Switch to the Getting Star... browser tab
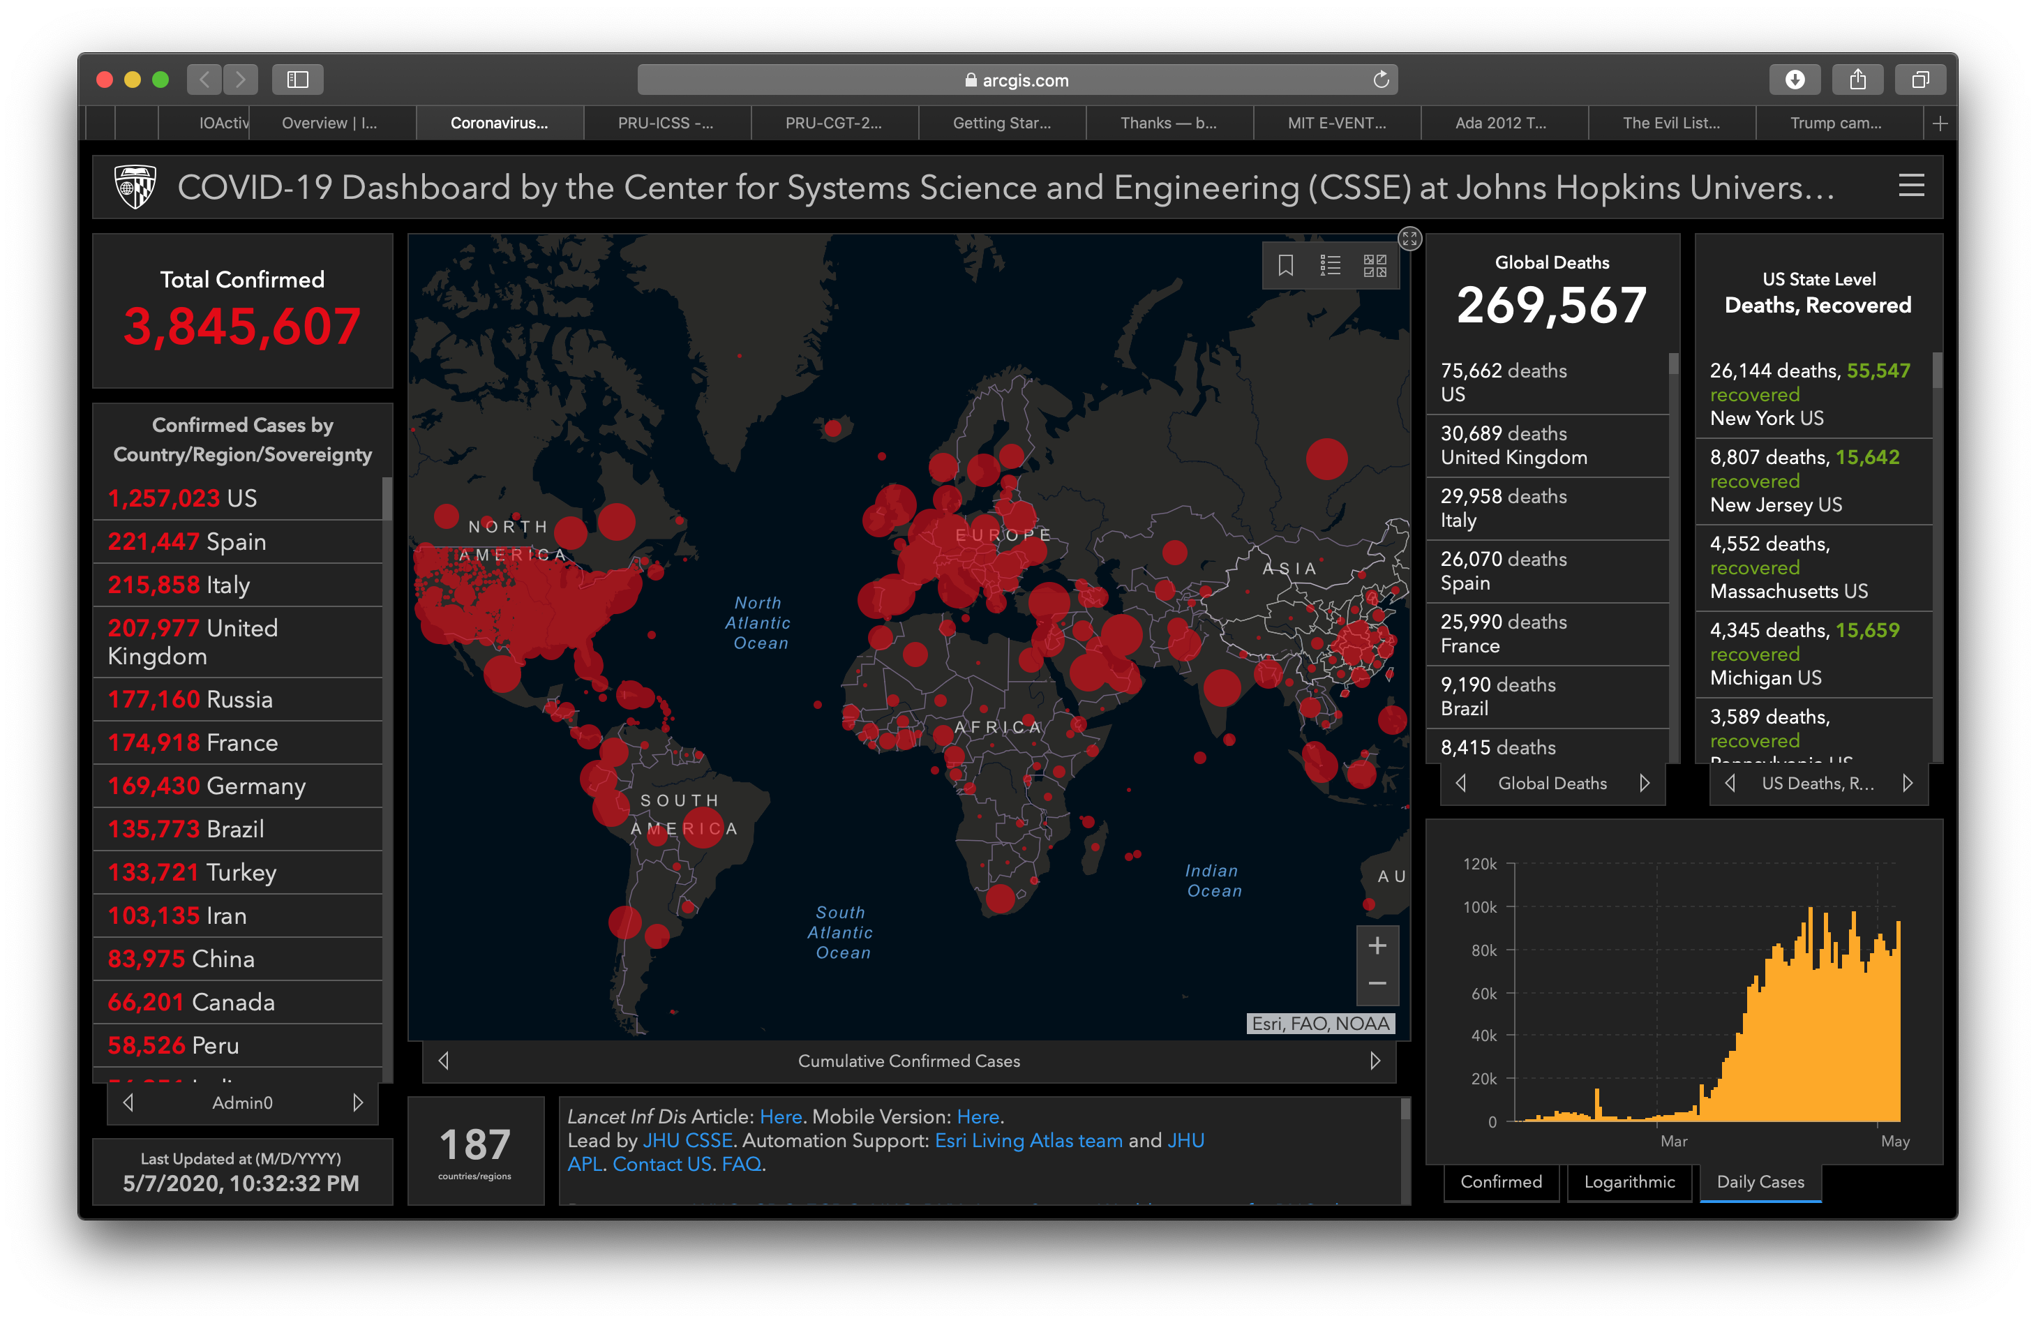2036x1323 pixels. (1002, 124)
